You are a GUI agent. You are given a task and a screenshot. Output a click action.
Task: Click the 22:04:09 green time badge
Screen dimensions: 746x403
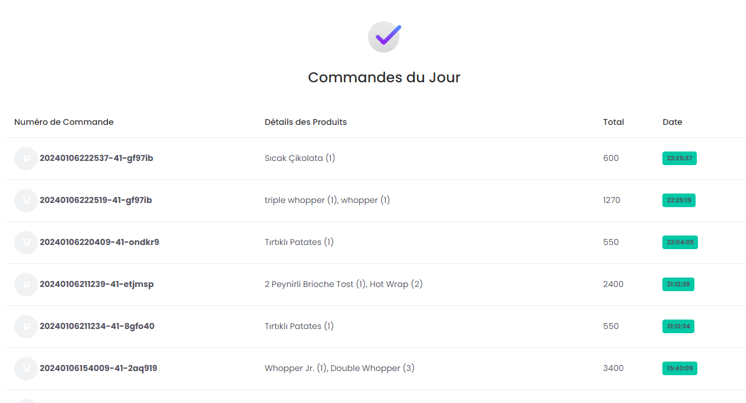tap(680, 242)
